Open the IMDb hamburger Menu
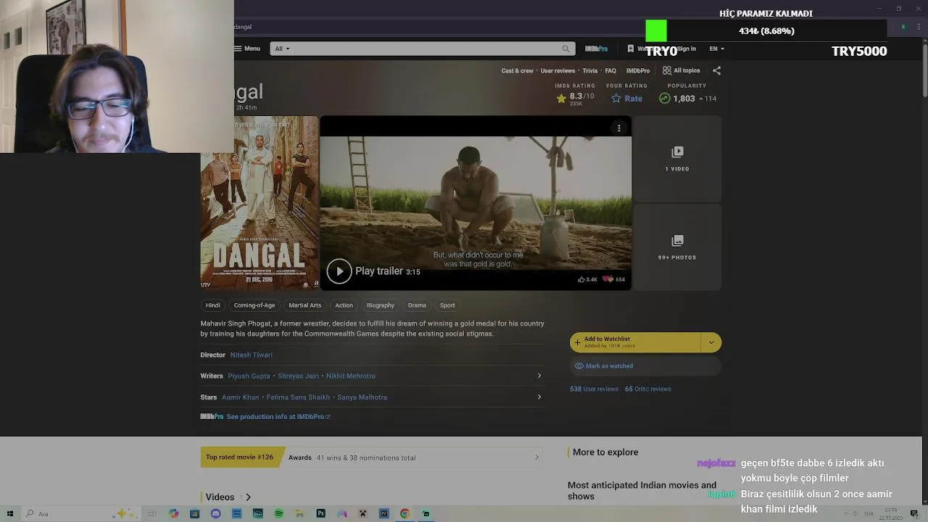The image size is (928, 522). coord(247,49)
